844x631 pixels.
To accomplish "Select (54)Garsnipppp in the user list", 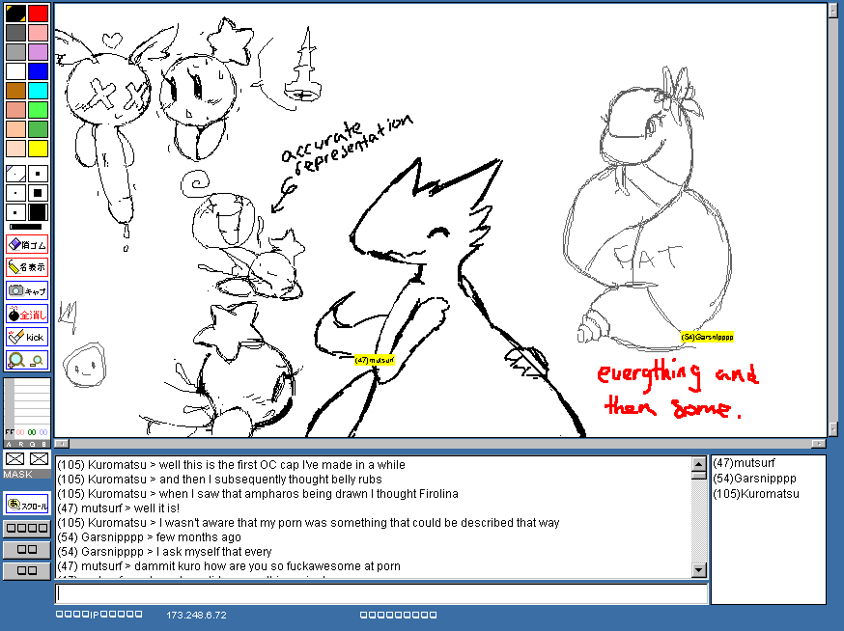I will tap(754, 479).
